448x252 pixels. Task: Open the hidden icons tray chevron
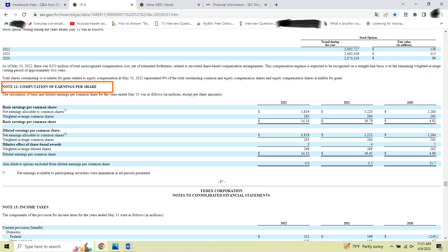point(392,246)
